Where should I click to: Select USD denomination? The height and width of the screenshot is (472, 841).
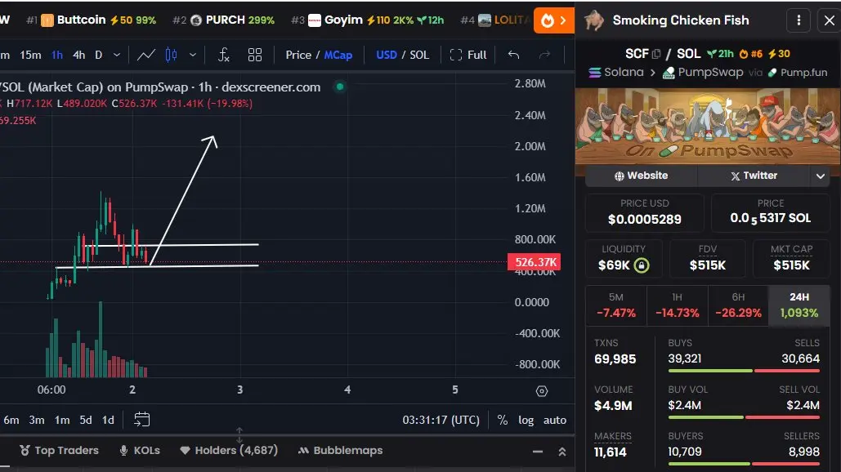386,55
